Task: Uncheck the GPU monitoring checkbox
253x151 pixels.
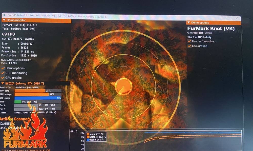Action: tap(3, 73)
